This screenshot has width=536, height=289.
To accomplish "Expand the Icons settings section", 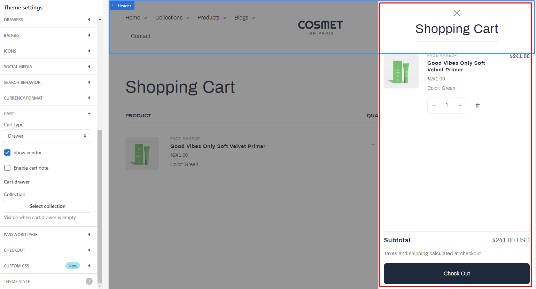I will point(48,51).
